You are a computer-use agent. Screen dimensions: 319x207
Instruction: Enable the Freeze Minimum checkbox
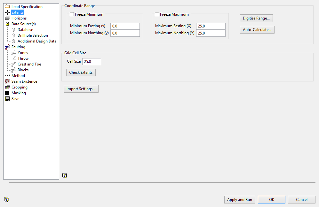point(72,14)
